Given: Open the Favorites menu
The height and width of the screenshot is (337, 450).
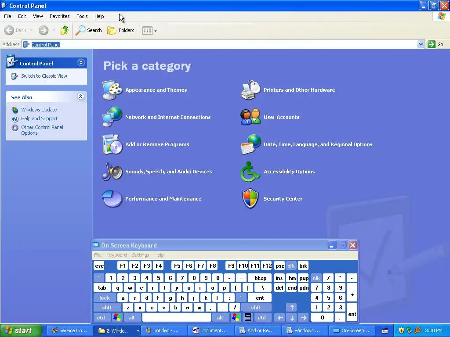Looking at the screenshot, I should pyautogui.click(x=60, y=16).
